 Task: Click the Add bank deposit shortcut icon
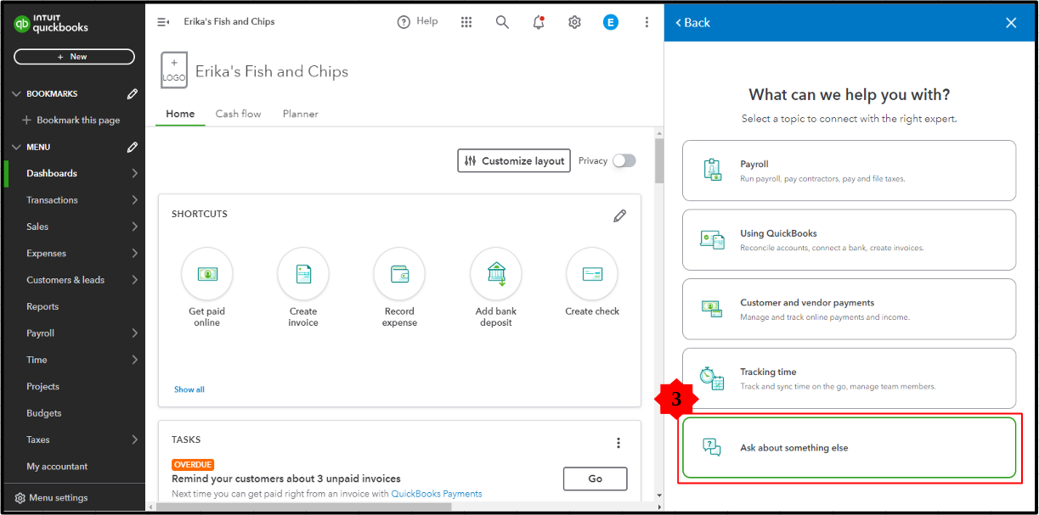[x=496, y=273]
